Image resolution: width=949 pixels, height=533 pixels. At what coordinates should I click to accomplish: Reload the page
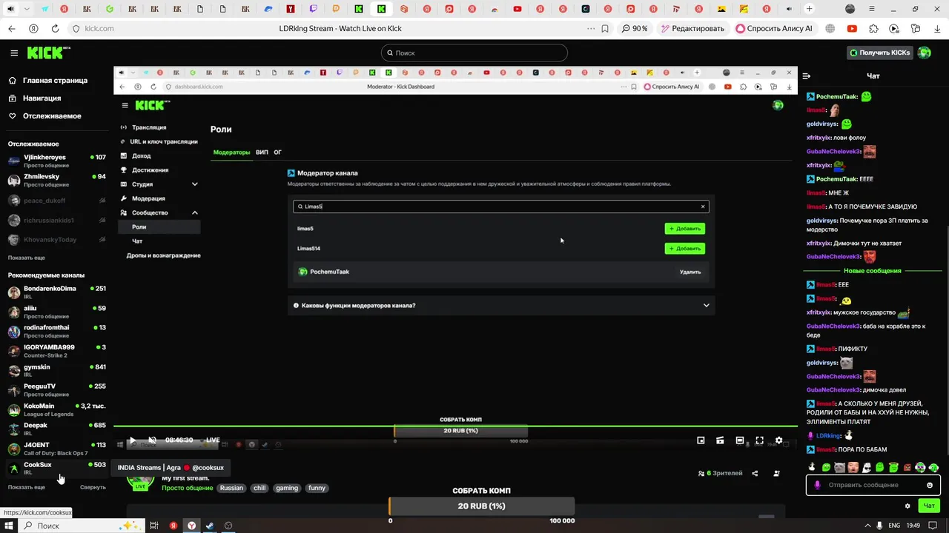55,29
